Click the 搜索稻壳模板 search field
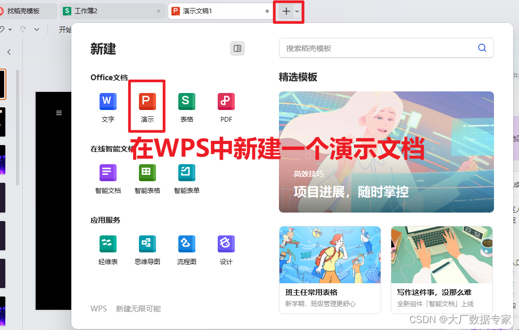The width and height of the screenshot is (519, 330). coord(386,48)
